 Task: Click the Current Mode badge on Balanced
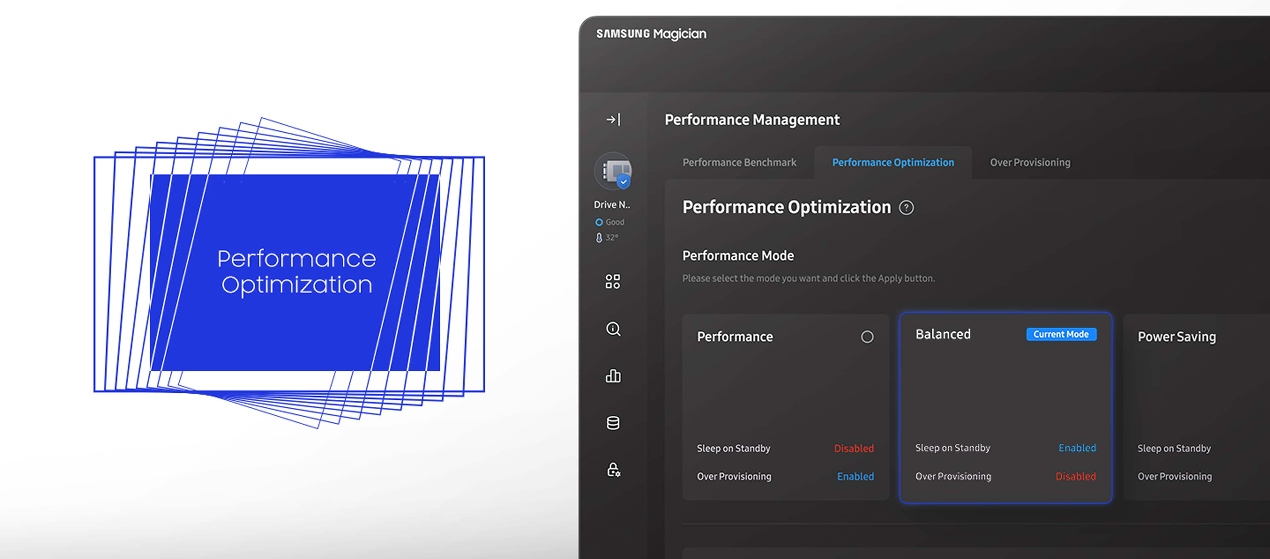coord(1061,334)
